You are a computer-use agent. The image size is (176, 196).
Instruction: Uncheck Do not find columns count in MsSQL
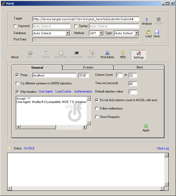tap(97, 100)
